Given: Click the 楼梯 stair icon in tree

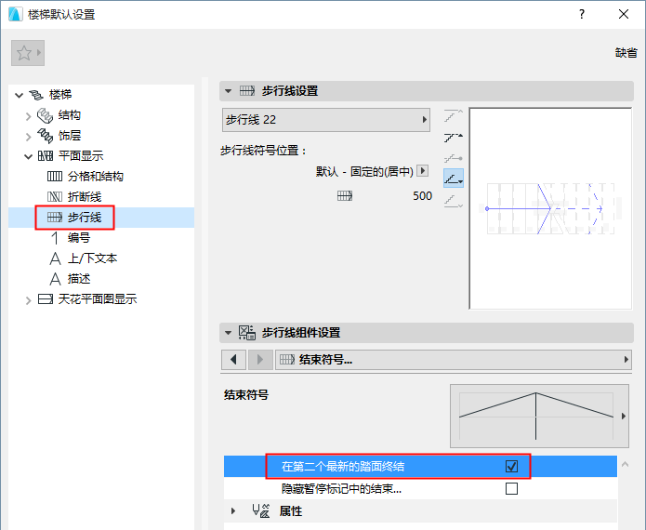Looking at the screenshot, I should [36, 95].
